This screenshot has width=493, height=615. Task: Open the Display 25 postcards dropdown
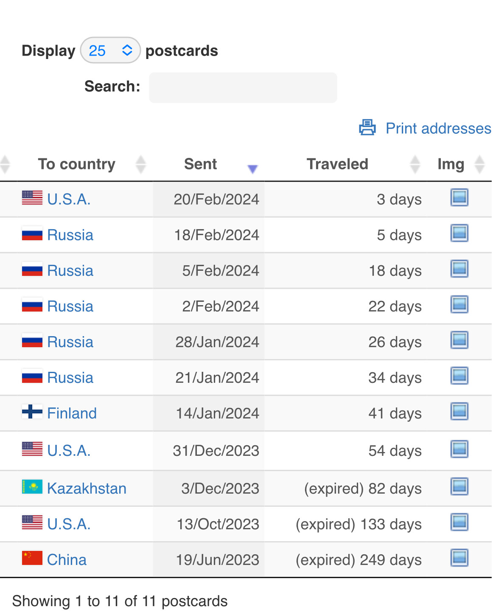pos(110,50)
